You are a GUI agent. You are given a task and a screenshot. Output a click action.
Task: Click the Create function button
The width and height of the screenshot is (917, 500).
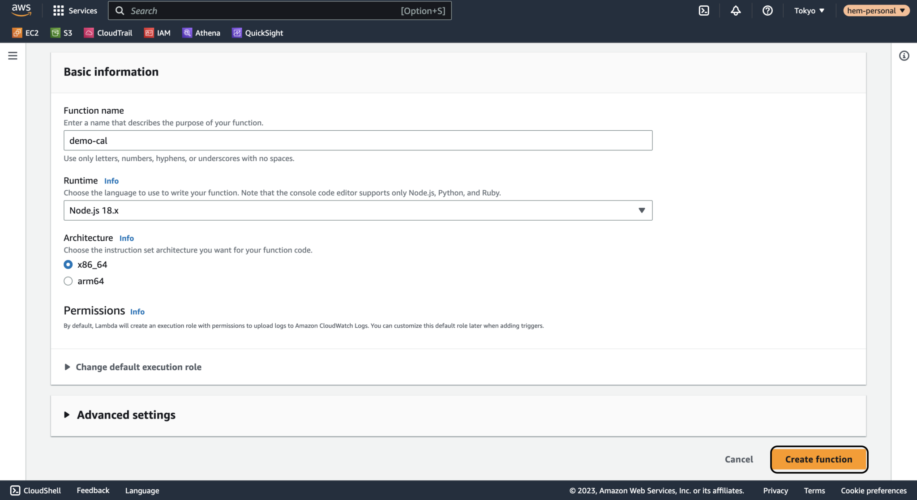(x=818, y=459)
